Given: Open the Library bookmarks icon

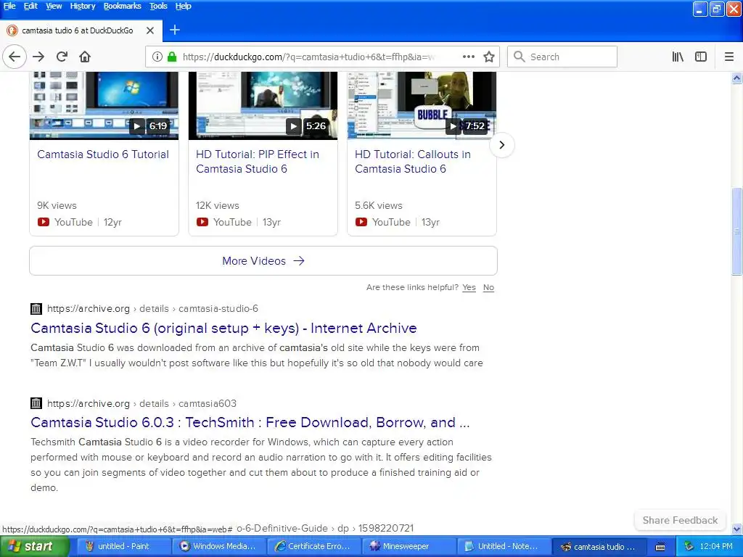Looking at the screenshot, I should 678,57.
